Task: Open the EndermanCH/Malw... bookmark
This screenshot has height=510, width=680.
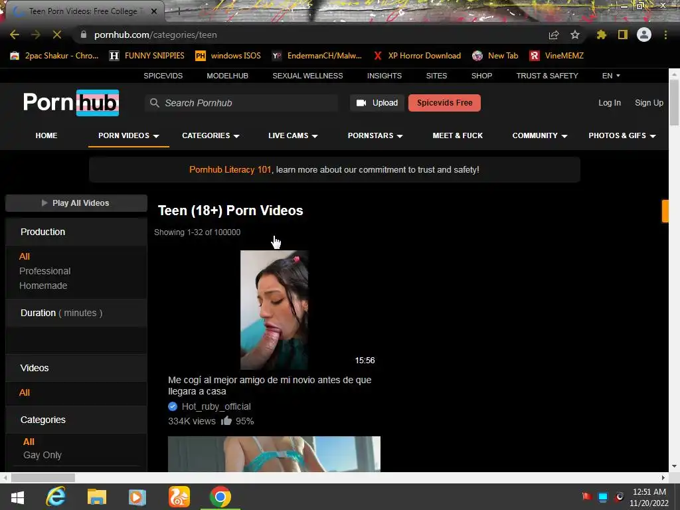Action: (317, 56)
